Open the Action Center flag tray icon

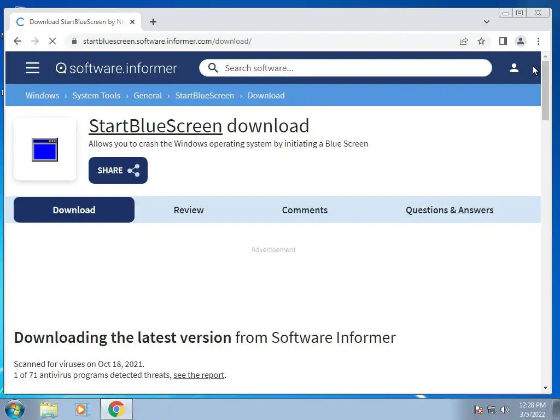(478, 410)
